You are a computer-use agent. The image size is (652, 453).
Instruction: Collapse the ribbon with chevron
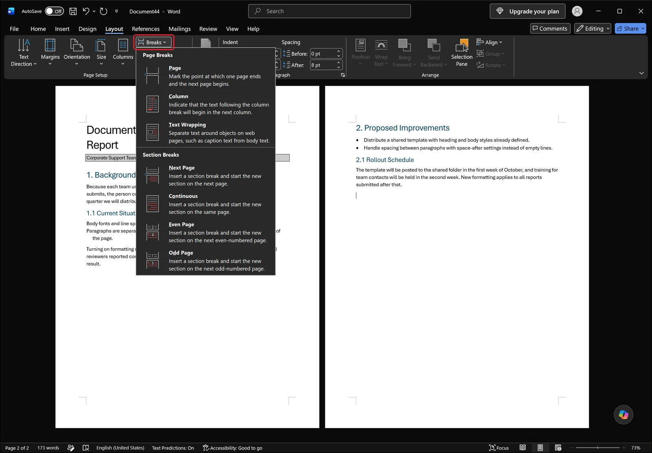point(641,73)
